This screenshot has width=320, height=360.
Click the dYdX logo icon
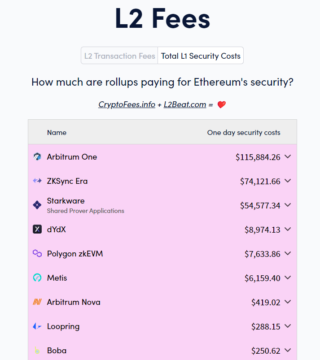[37, 229]
